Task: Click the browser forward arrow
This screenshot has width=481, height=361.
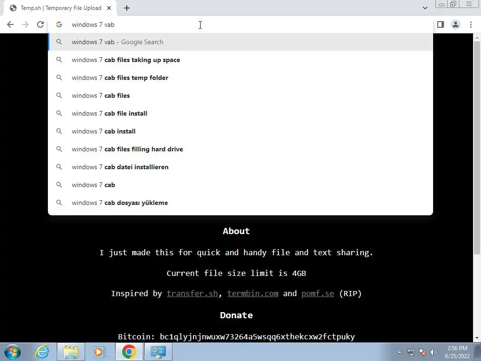Action: (25, 24)
